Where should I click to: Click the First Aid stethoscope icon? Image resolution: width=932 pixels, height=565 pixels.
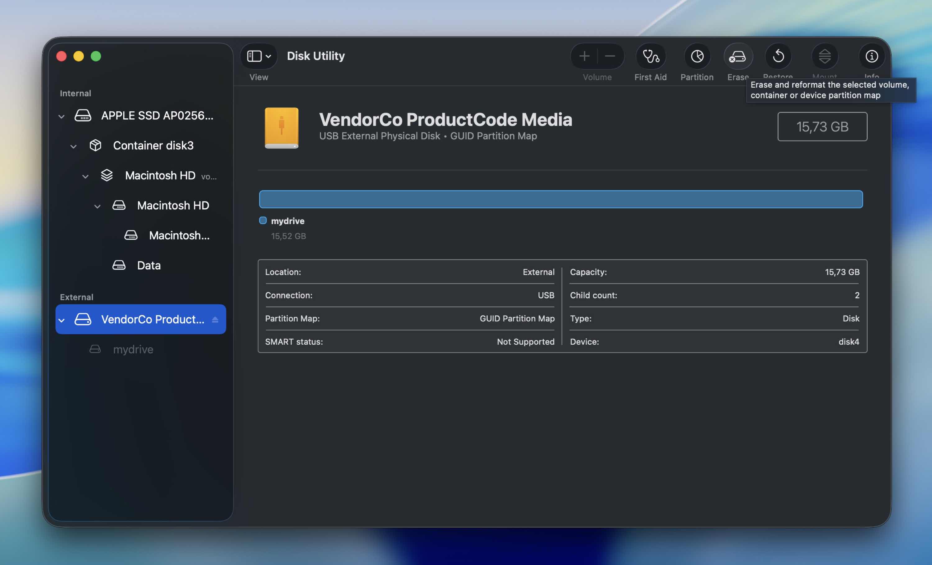coord(651,56)
